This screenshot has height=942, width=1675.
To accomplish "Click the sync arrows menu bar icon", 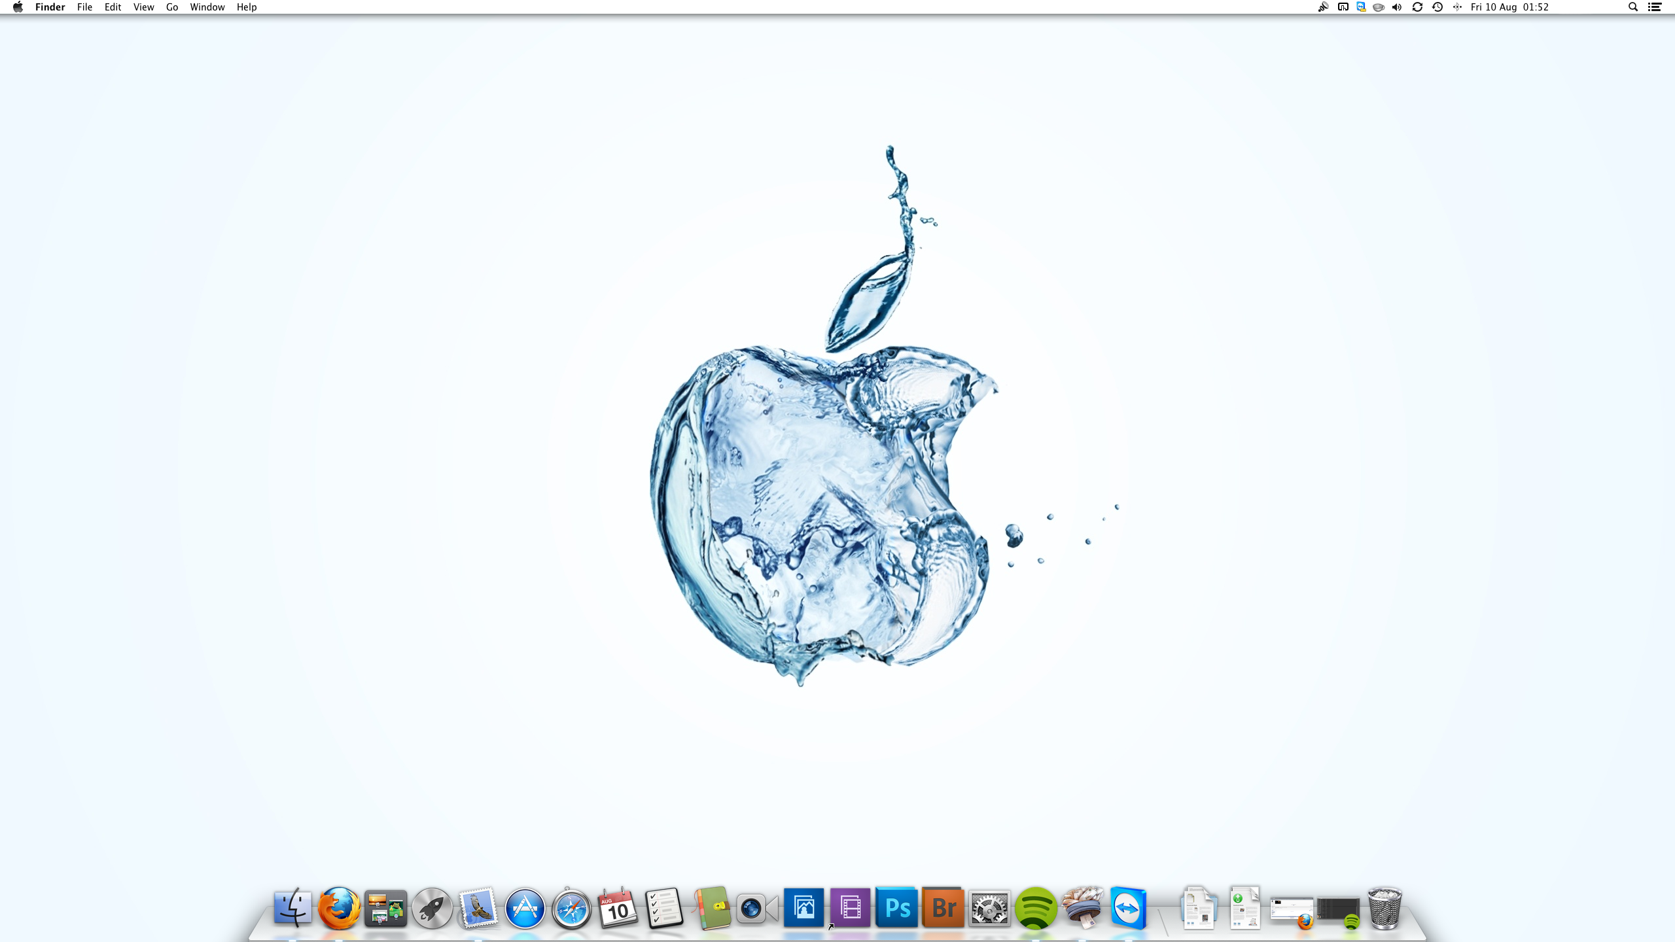I will [x=1417, y=7].
